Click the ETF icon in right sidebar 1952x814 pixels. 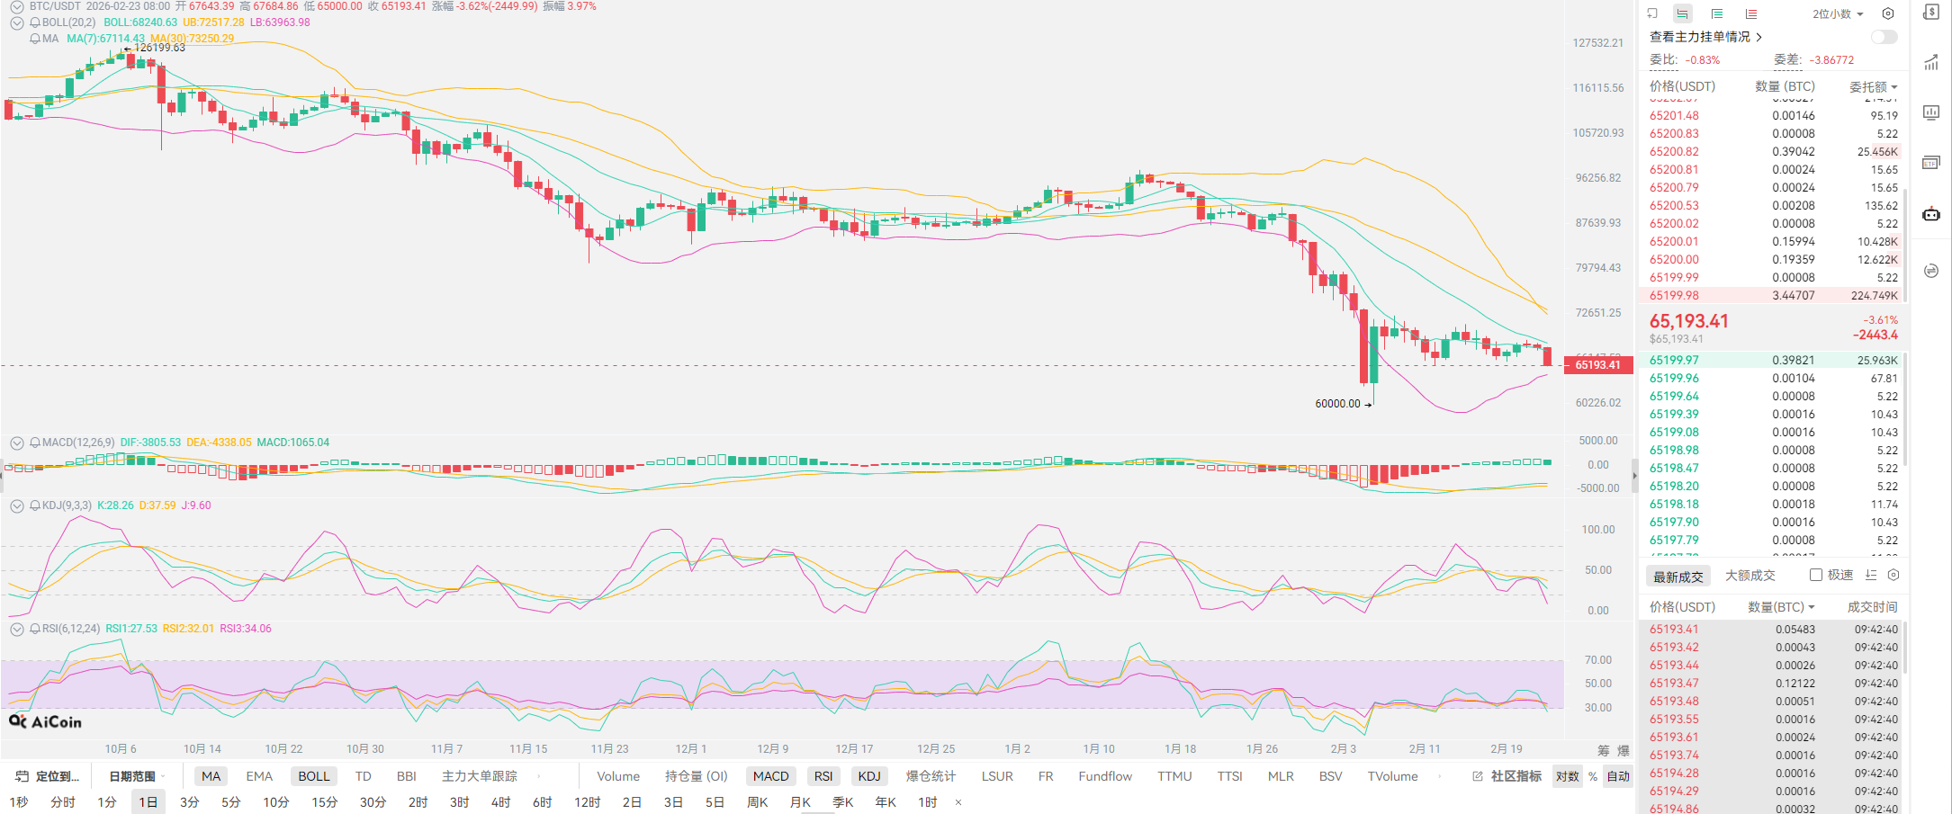tap(1931, 163)
